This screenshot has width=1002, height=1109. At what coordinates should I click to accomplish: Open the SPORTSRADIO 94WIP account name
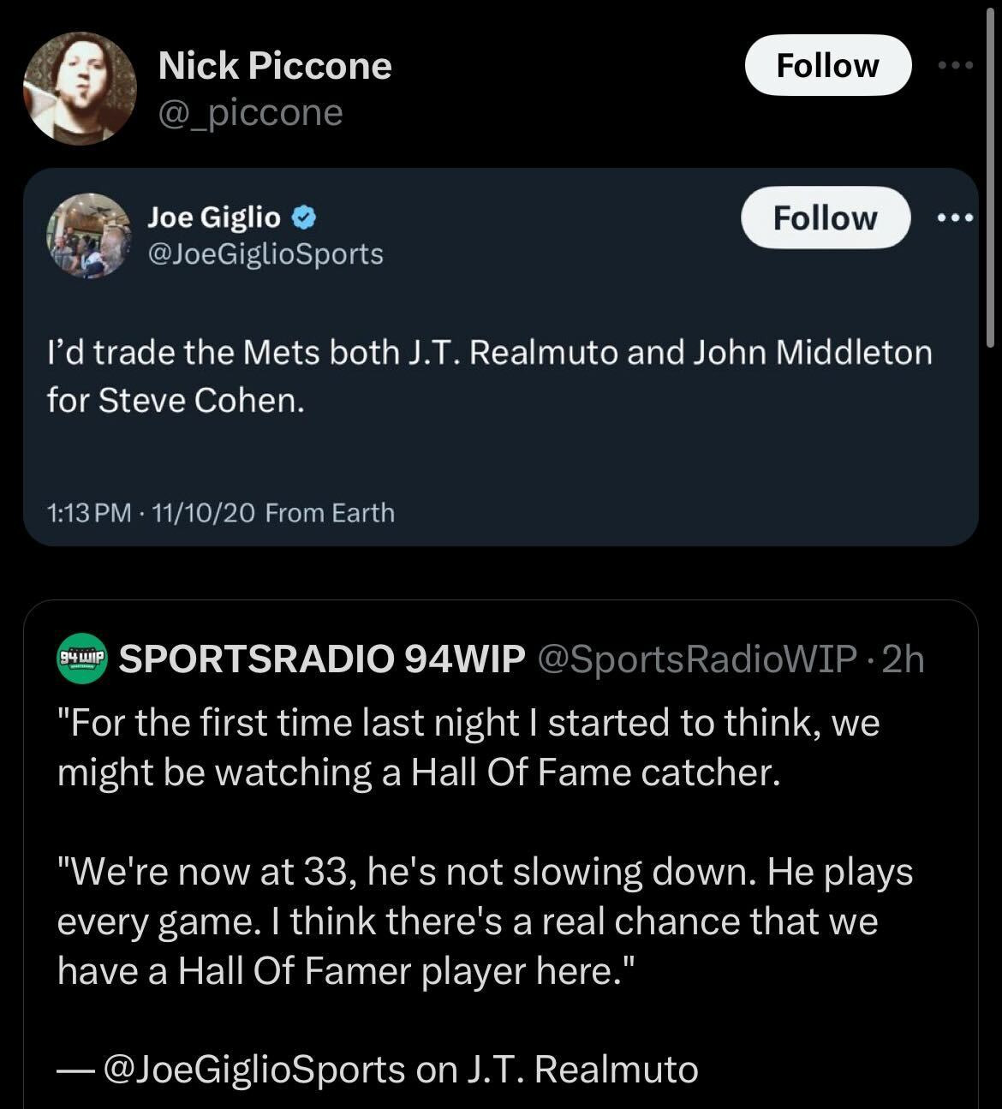(321, 659)
